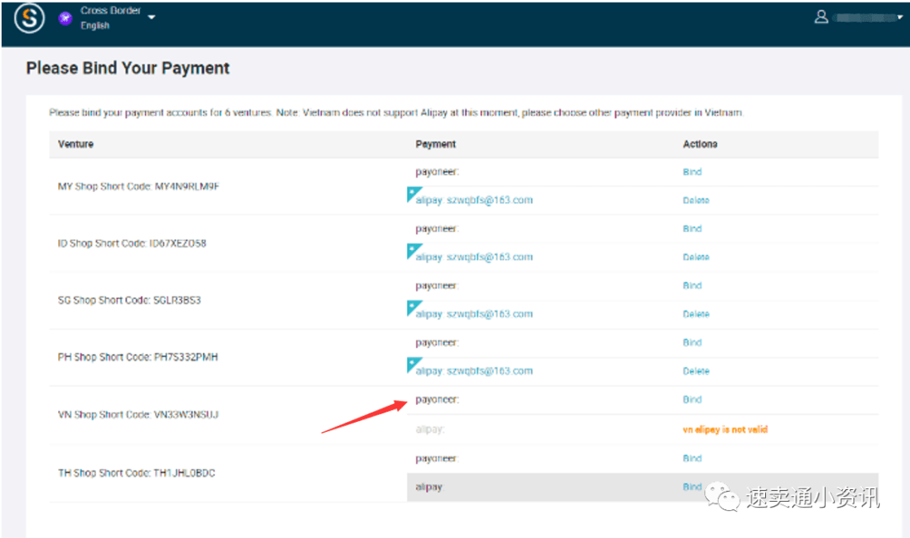This screenshot has height=538, width=910.
Task: Select VN Shop Short Code VN33W3NSUJ
Action: [138, 414]
